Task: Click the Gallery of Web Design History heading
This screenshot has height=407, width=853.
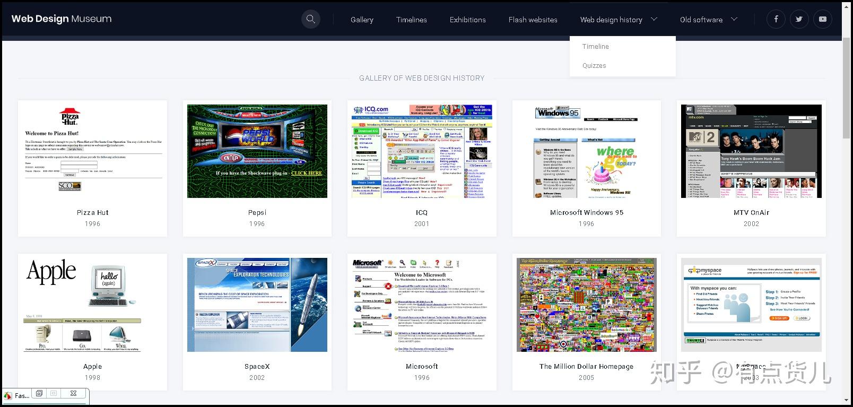Action: [422, 78]
